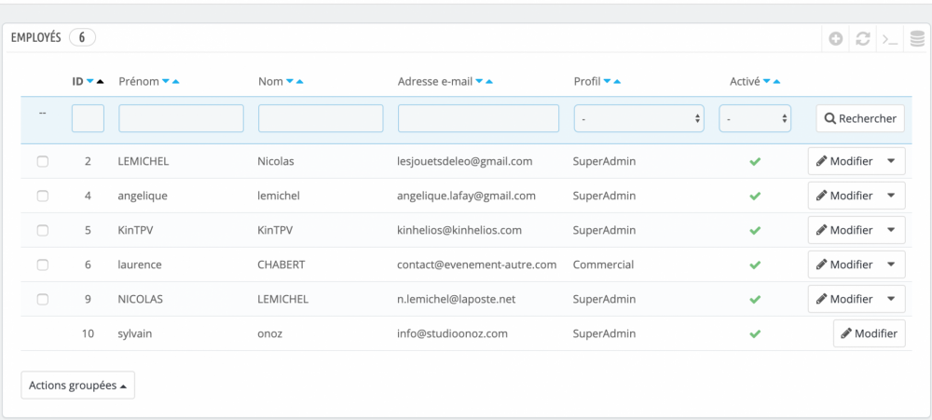
Task: Click the Rechercher search button
Action: coord(860,118)
